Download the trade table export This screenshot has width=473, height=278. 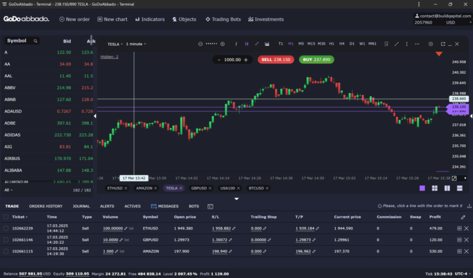469,206
